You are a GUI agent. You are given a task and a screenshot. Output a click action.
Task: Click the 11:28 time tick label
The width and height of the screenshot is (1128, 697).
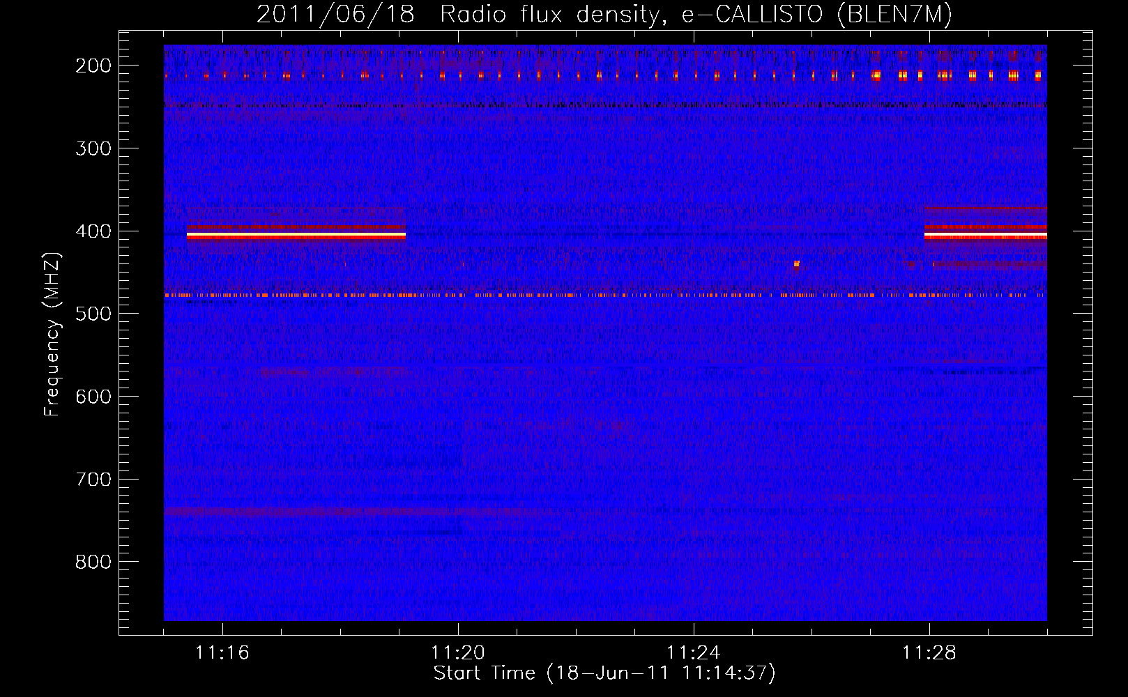pyautogui.click(x=929, y=653)
